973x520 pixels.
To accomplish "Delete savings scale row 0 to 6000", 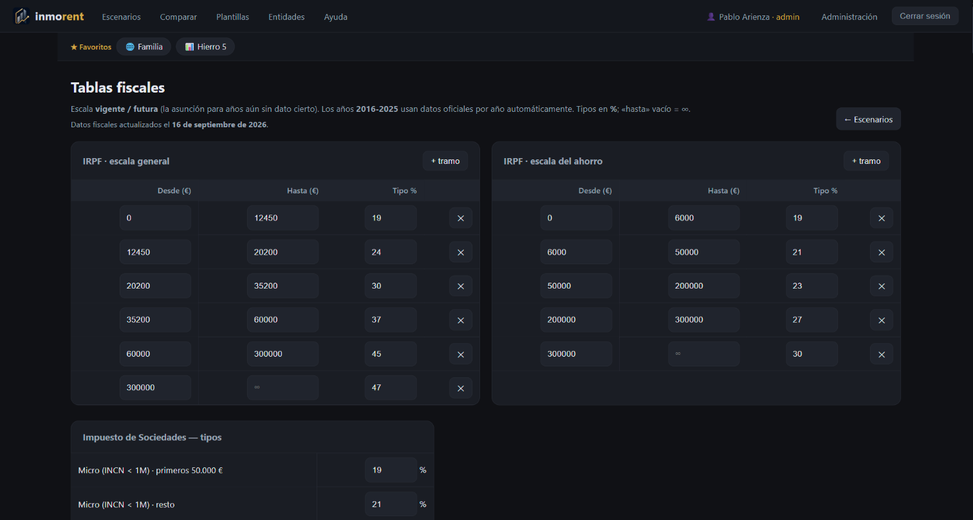I will (x=882, y=218).
